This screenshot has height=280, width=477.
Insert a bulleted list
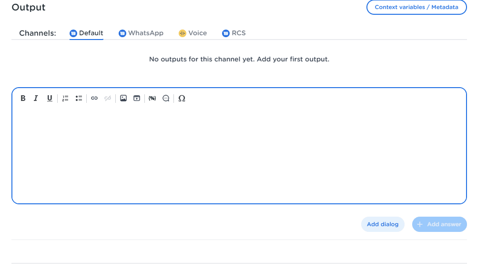(79, 98)
